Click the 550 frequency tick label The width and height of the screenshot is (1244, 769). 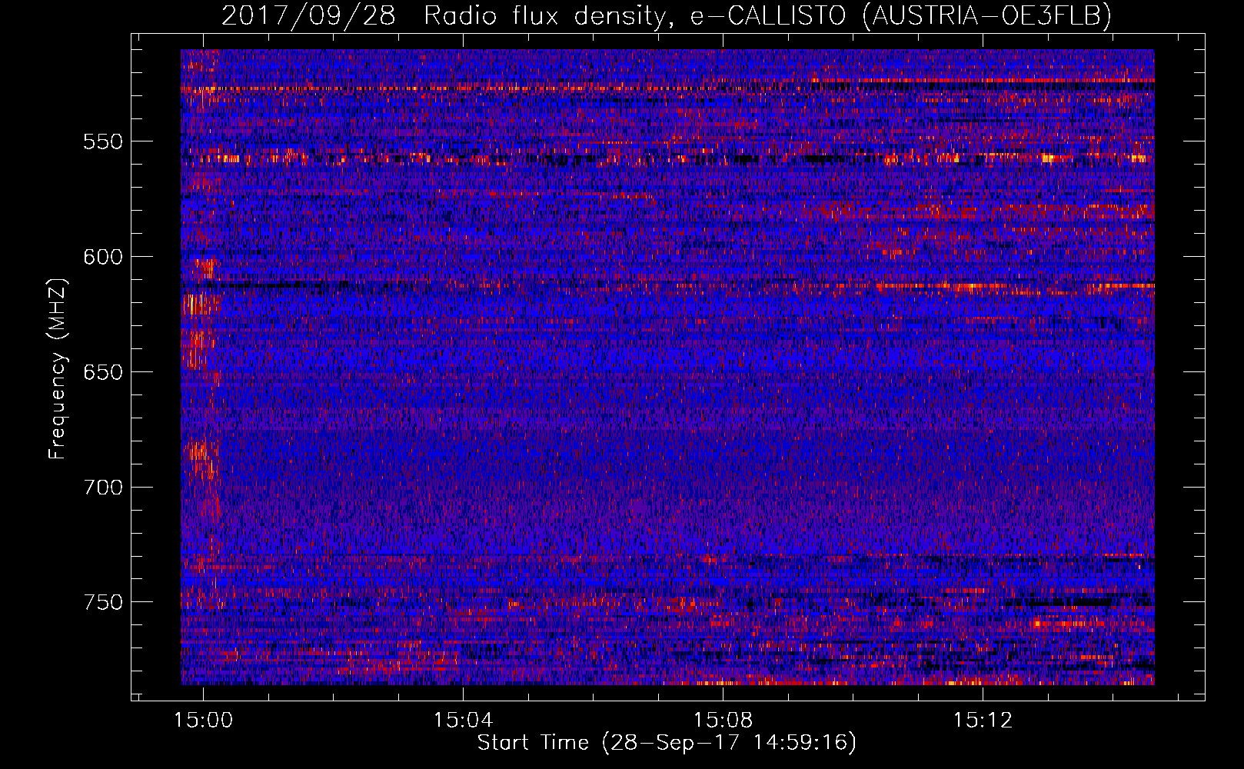pyautogui.click(x=102, y=141)
